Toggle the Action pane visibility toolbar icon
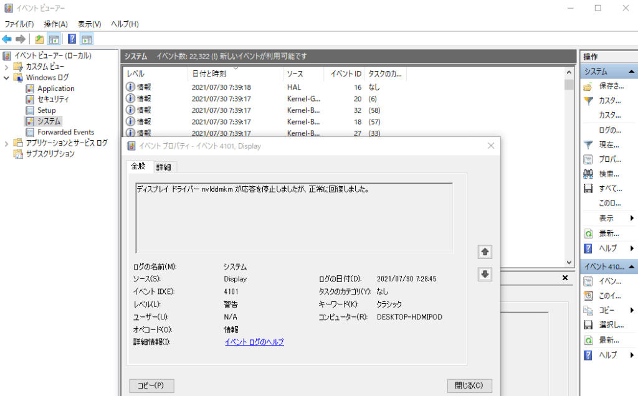Image resolution: width=638 pixels, height=396 pixels. click(x=87, y=39)
